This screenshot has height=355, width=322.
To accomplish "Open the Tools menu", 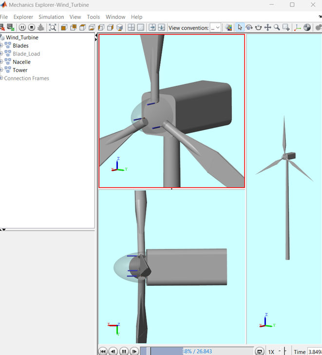I will coord(94,17).
